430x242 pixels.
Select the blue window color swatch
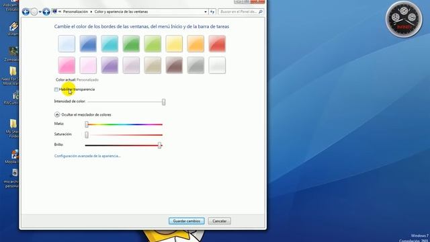point(88,44)
